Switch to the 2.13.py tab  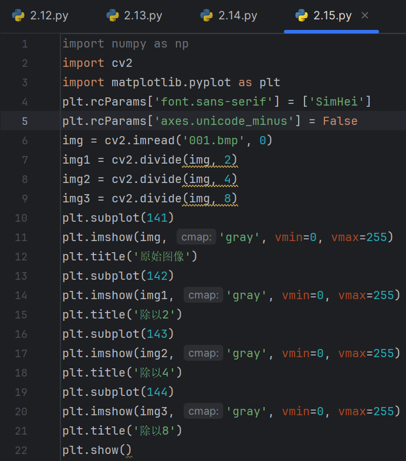134,16
